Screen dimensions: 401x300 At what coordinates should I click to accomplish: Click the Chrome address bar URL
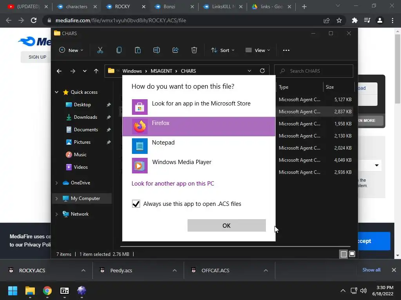coord(121,20)
